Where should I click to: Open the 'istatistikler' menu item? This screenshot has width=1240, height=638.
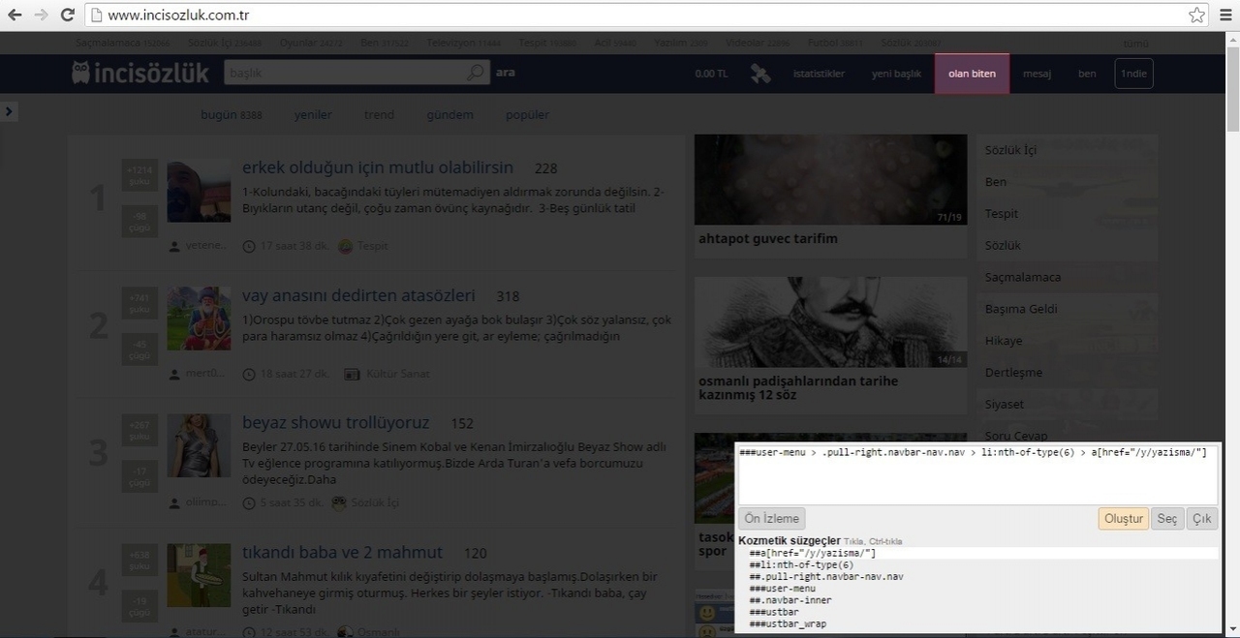(x=819, y=74)
